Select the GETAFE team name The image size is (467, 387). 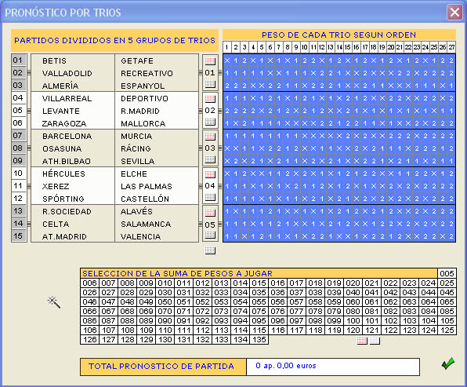tap(137, 61)
